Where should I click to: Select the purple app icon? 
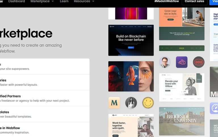182,62
